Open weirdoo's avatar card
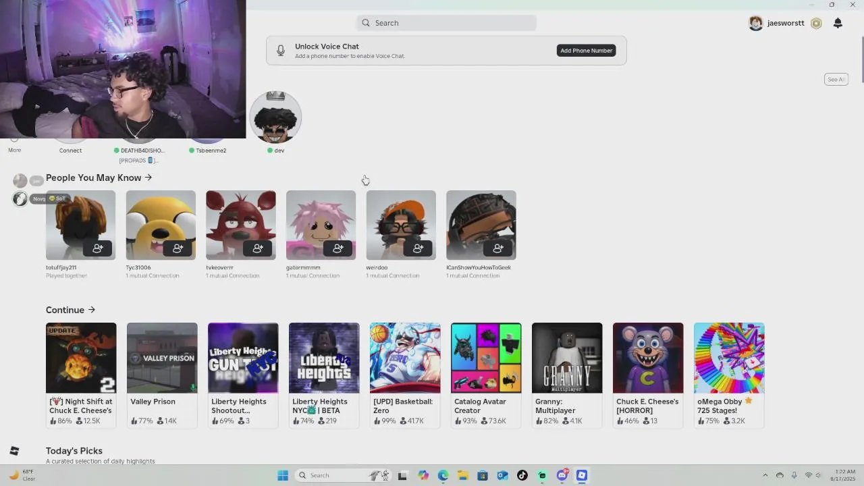The height and width of the screenshot is (486, 864). click(401, 225)
